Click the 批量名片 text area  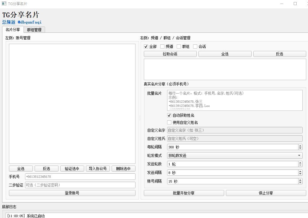(x=235, y=100)
